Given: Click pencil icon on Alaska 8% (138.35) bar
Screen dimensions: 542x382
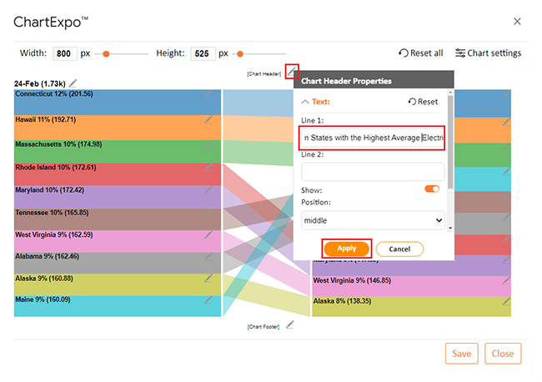Looking at the screenshot, I should [506, 301].
